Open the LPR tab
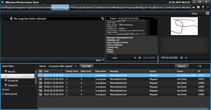211x110 pixels. point(72,8)
